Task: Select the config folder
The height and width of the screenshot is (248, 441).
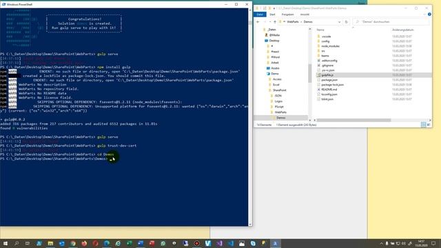Action: click(x=325, y=41)
